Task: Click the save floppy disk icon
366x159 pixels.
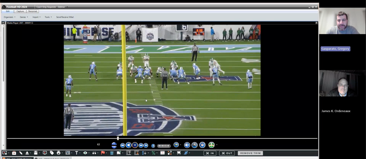Action: pos(36,153)
